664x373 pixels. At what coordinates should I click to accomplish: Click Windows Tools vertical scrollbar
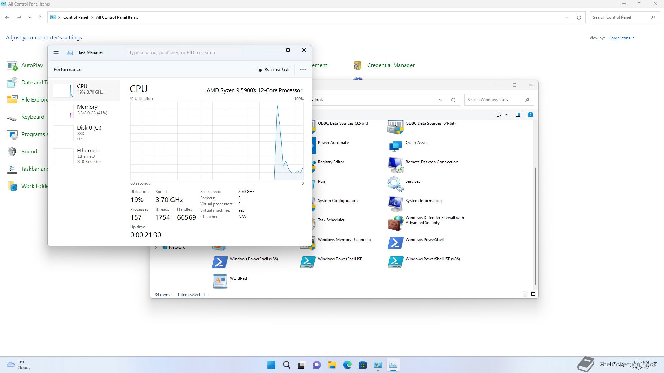pos(536,226)
